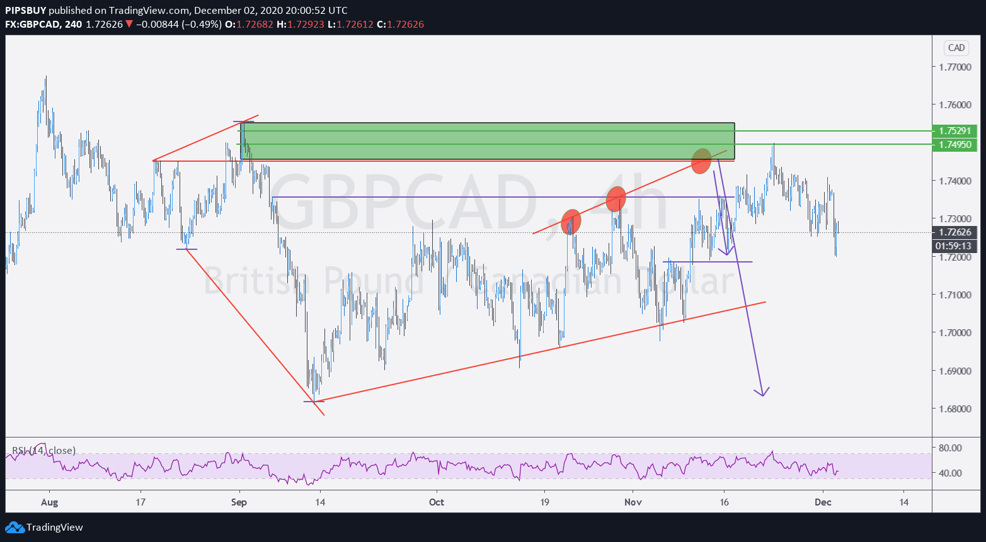The image size is (986, 542).
Task: Click the PIPSBUY author name
Action: [25, 11]
